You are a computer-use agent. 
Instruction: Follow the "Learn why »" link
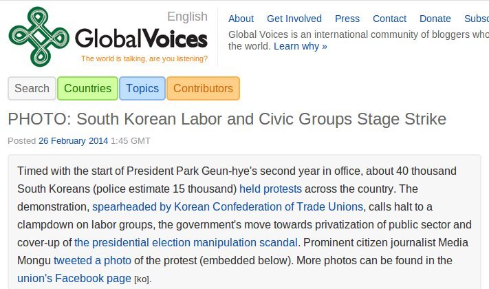tap(301, 46)
